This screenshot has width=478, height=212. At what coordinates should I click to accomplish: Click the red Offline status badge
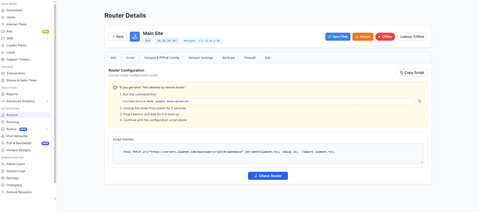click(x=385, y=37)
